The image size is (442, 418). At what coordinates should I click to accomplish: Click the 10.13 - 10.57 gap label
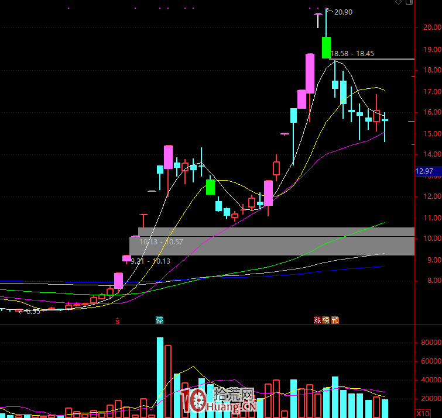coord(161,242)
